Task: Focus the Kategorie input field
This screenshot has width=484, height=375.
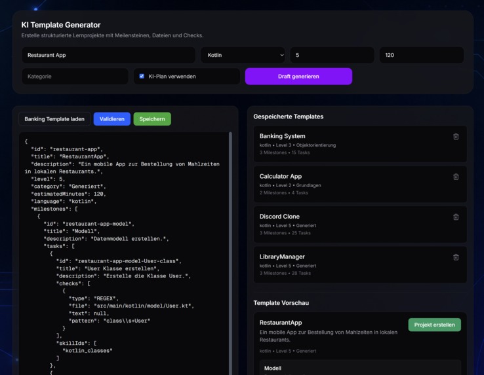Action: pos(75,77)
